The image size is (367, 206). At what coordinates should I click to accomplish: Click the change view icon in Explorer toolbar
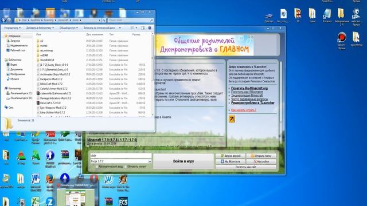pos(132,28)
